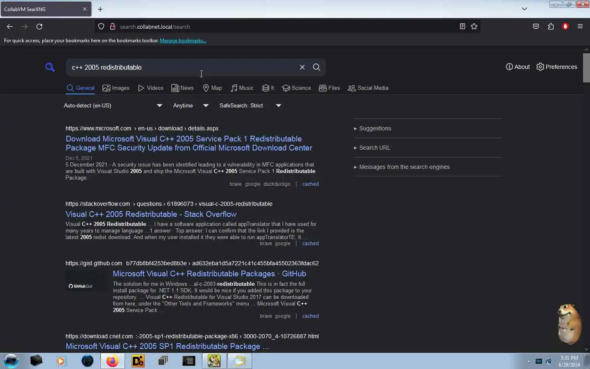Screen dimensions: 590x369
Task: Click the page vertical scrollbar thumb
Action: tap(586, 68)
